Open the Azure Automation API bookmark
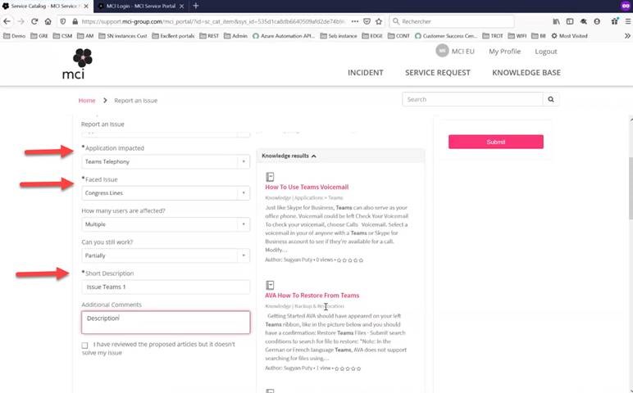 tap(284, 36)
